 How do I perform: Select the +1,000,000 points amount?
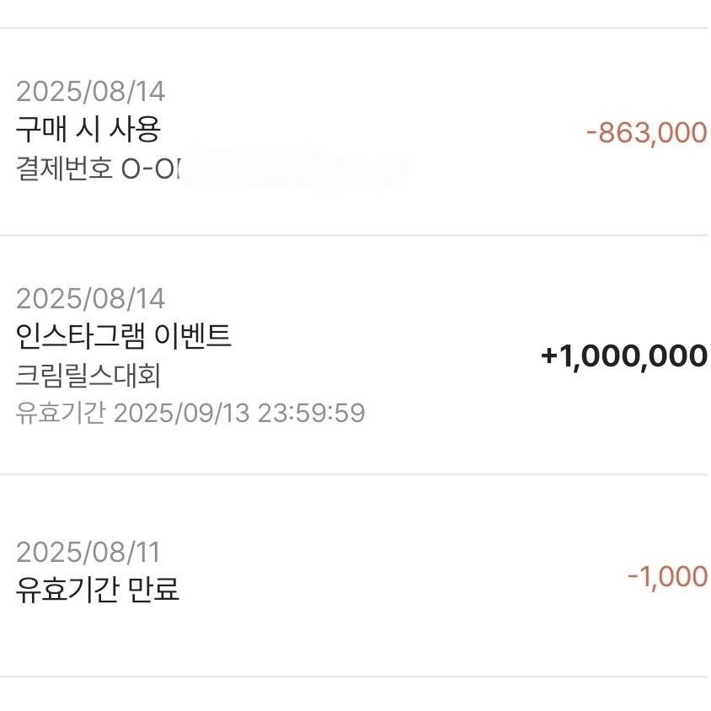pos(624,356)
